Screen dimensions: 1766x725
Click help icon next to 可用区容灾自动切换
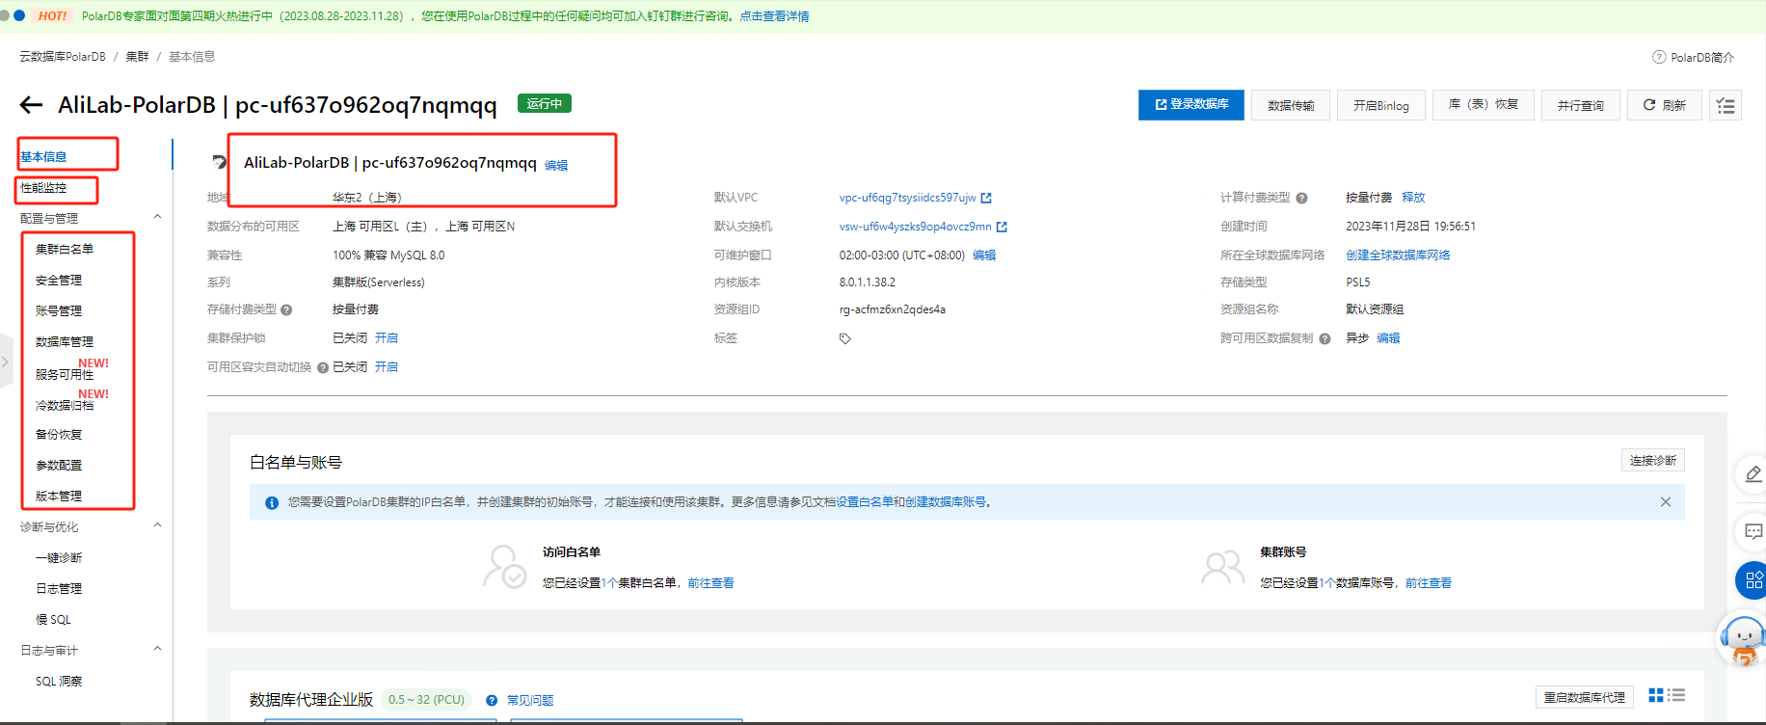[x=323, y=367]
